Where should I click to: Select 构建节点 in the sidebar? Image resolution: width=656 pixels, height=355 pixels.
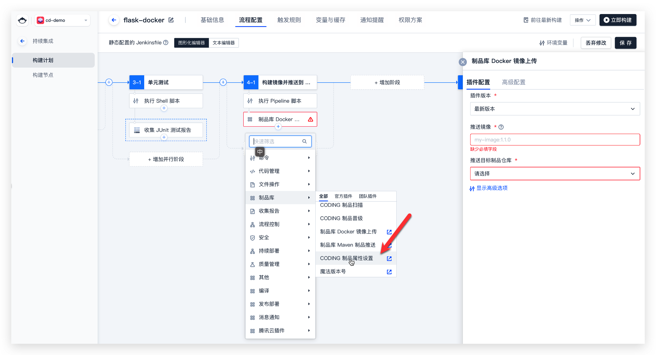(43, 75)
